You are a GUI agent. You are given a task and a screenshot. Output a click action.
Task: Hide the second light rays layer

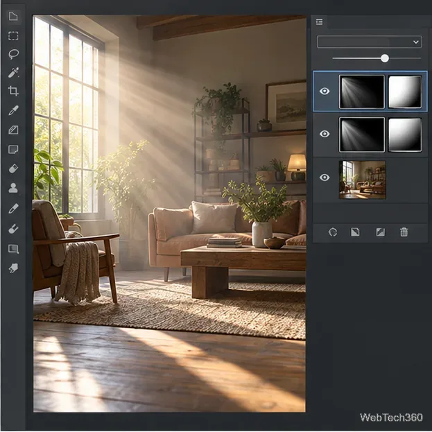click(x=325, y=134)
